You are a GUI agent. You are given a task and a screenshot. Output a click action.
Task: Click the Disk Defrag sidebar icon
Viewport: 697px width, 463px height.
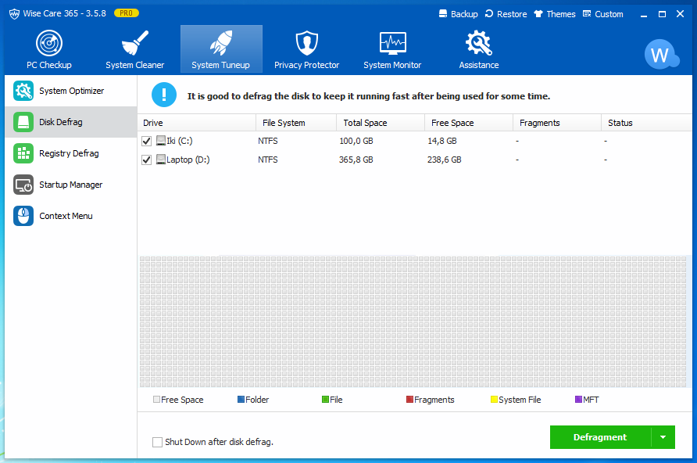point(23,122)
